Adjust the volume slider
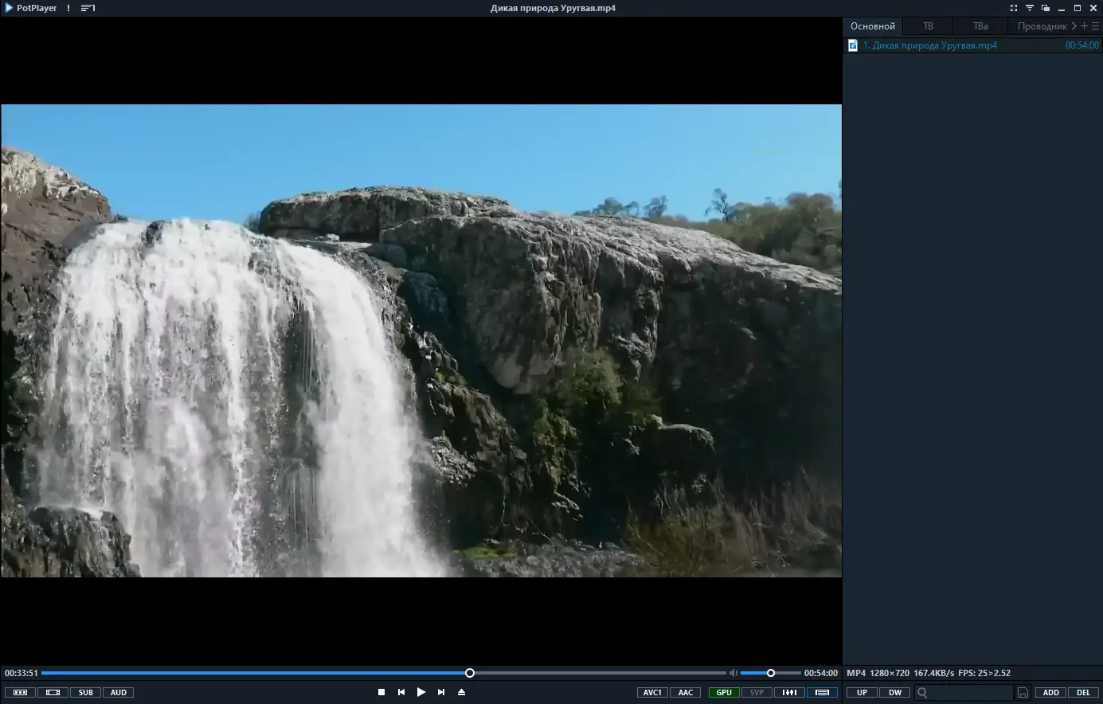 click(x=771, y=673)
